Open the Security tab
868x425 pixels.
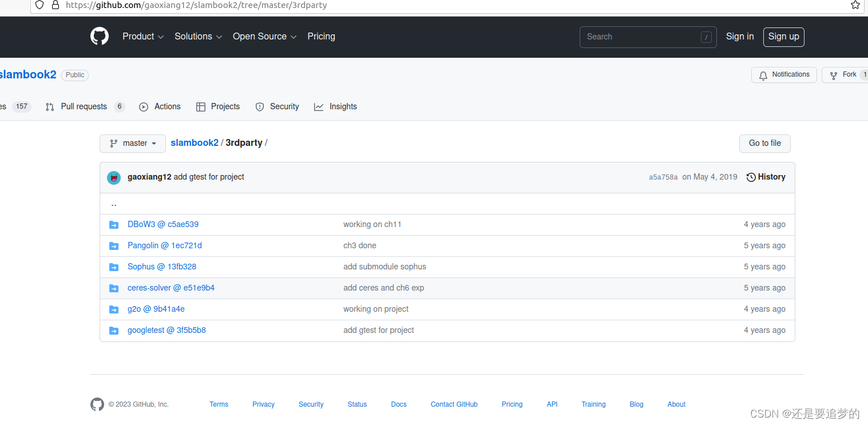277,107
